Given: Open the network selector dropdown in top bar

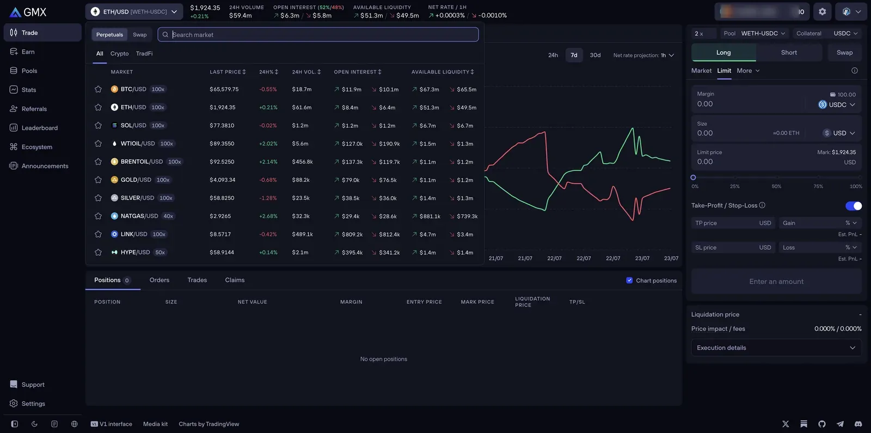Looking at the screenshot, I should click(x=851, y=11).
